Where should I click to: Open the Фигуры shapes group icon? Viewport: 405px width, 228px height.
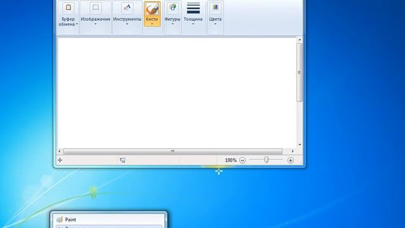click(x=173, y=8)
